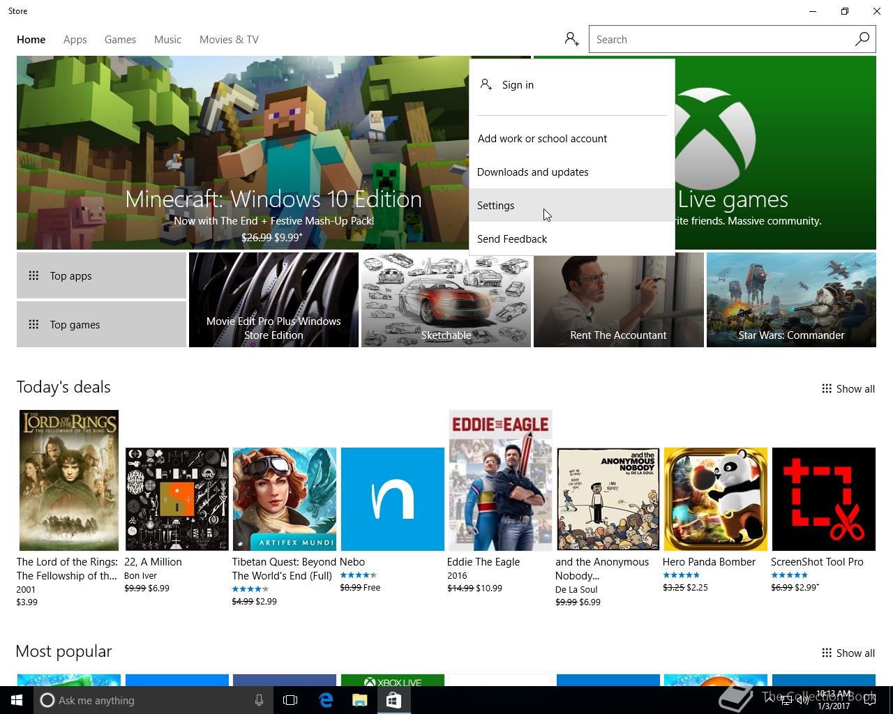The height and width of the screenshot is (714, 893).
Task: Click Sign in person icon in menu
Action: [486, 84]
